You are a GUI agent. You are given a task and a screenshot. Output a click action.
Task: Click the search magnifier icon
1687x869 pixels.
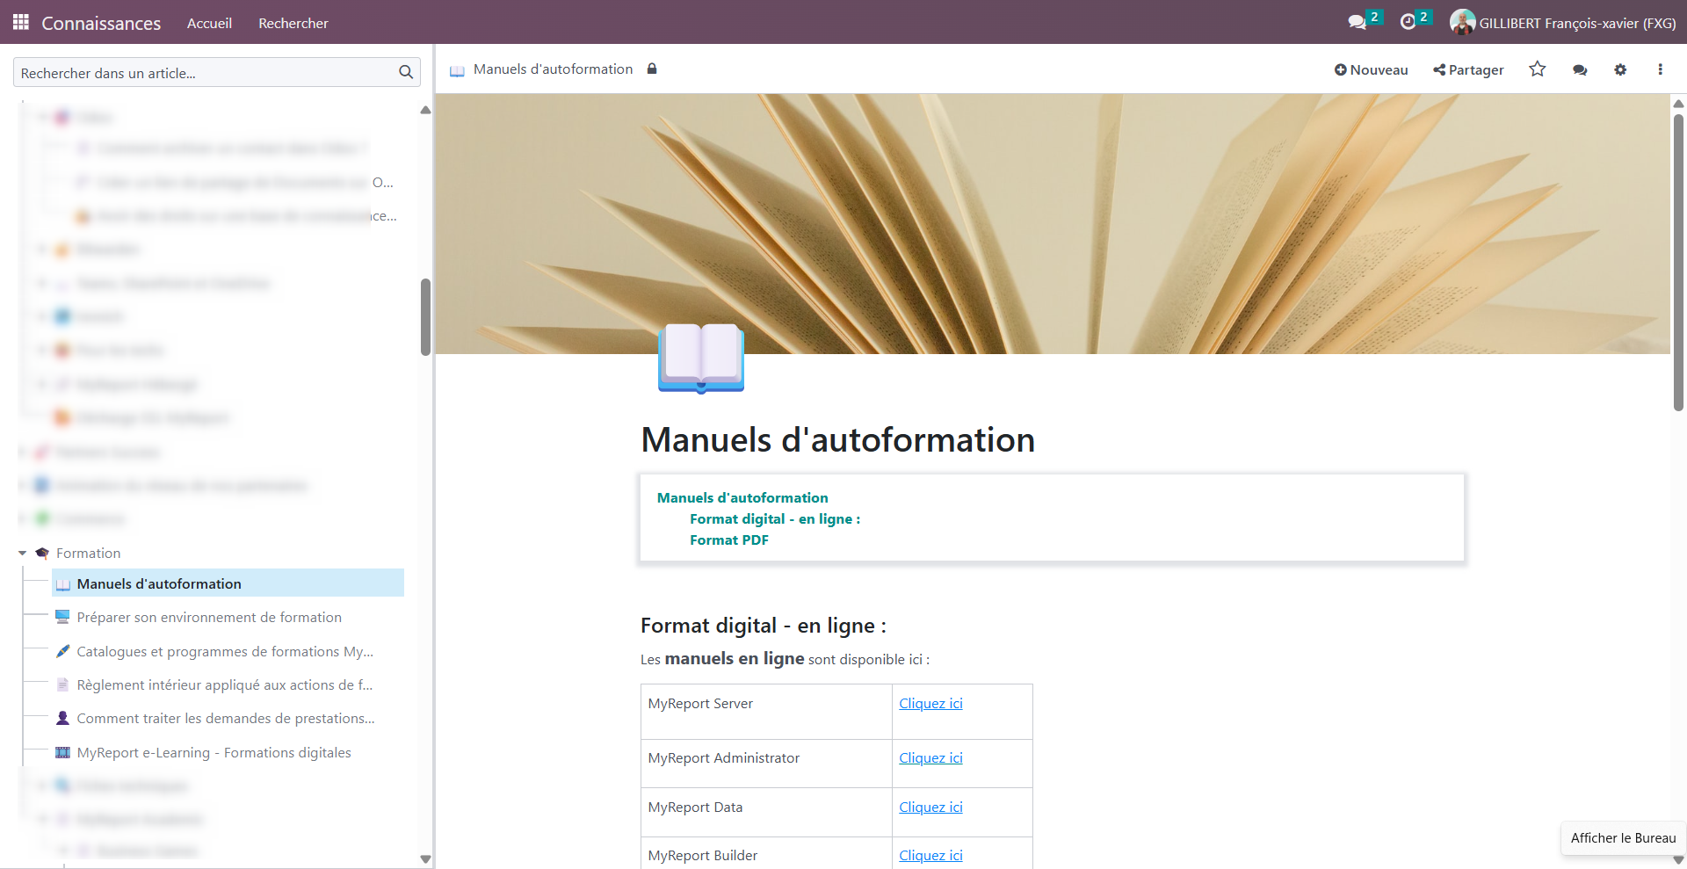(x=406, y=73)
